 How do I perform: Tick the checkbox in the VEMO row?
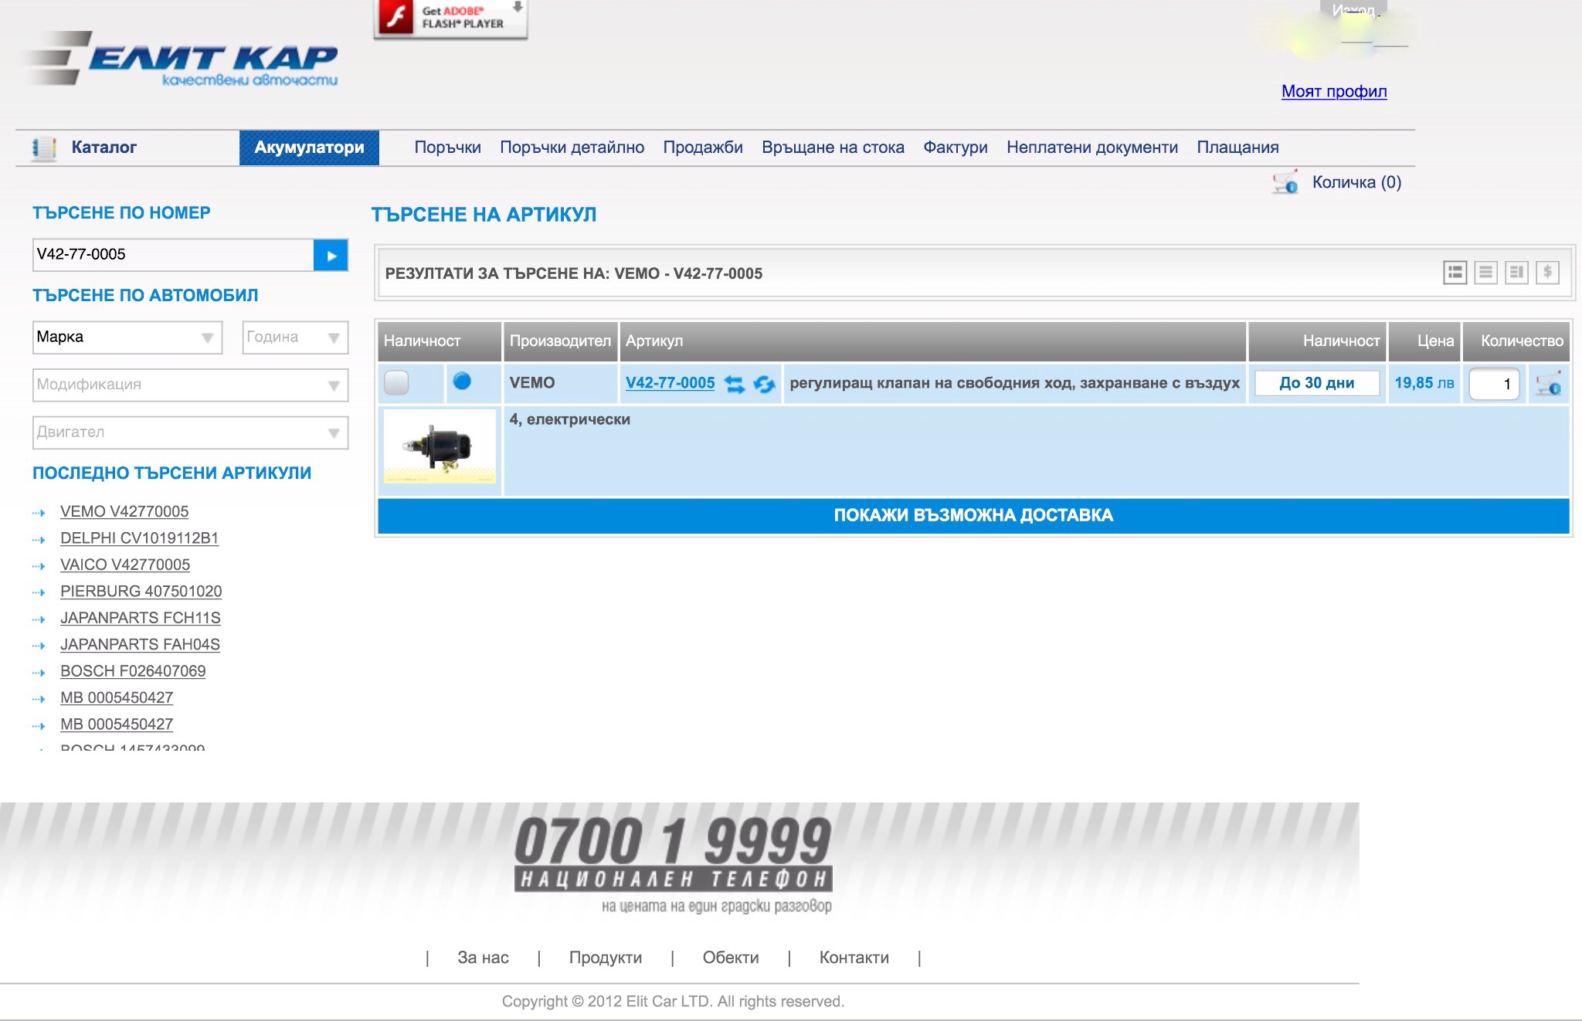[396, 382]
